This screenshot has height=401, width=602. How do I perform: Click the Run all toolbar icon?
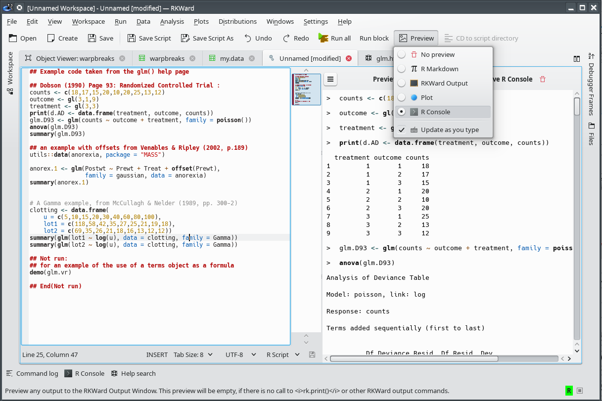(324, 38)
